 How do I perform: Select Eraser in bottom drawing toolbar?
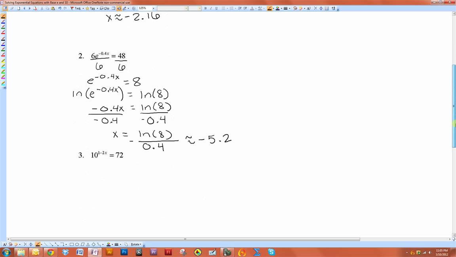pyautogui.click(x=16, y=244)
